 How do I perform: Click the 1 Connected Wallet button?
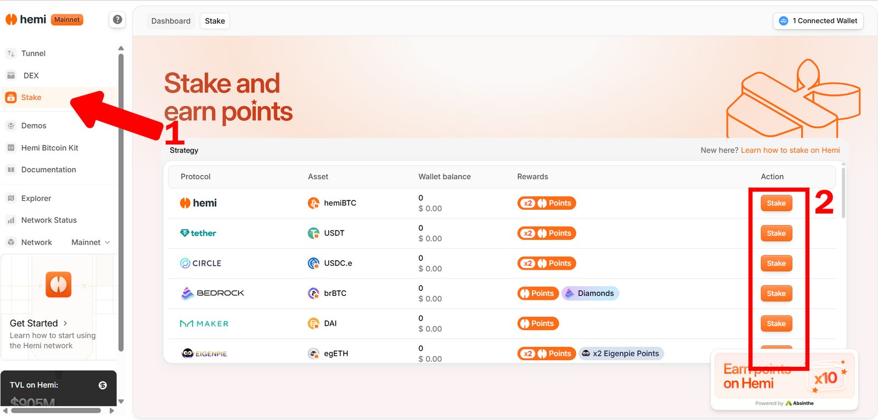click(818, 21)
